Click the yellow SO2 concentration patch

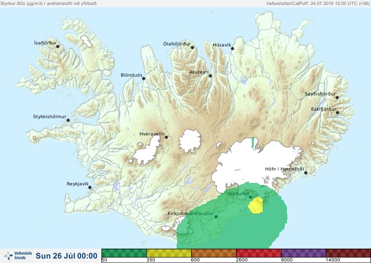[256, 205]
